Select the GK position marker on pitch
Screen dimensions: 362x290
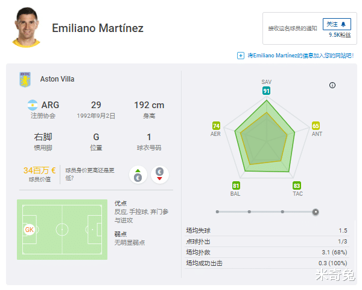click(30, 230)
